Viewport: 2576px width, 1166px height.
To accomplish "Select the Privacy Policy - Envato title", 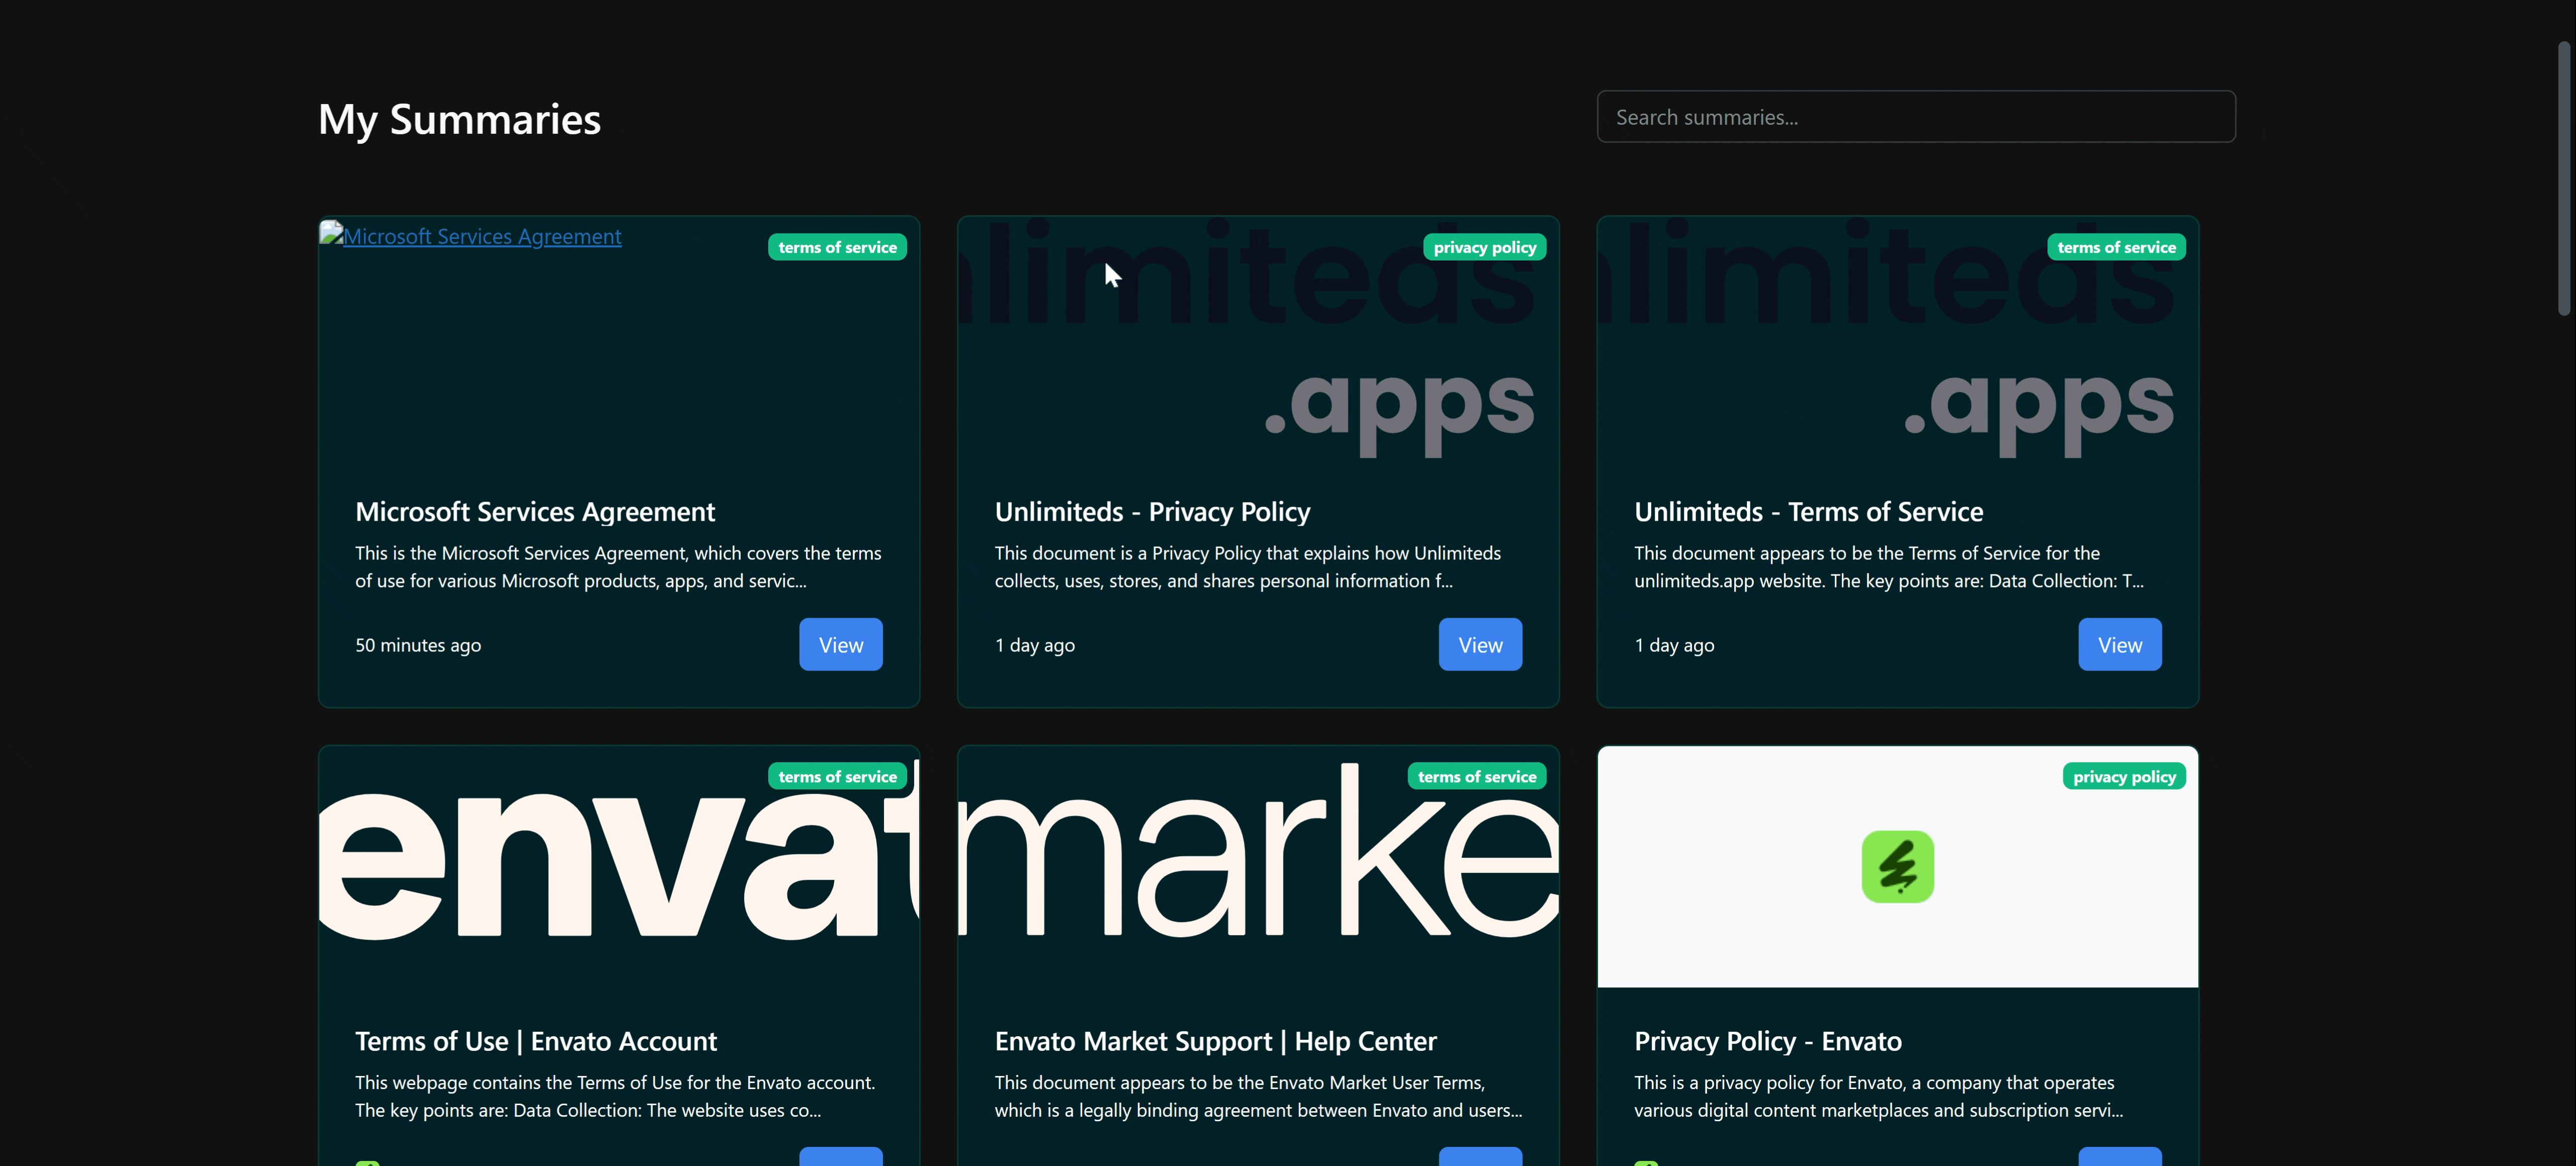I will coord(1767,1042).
